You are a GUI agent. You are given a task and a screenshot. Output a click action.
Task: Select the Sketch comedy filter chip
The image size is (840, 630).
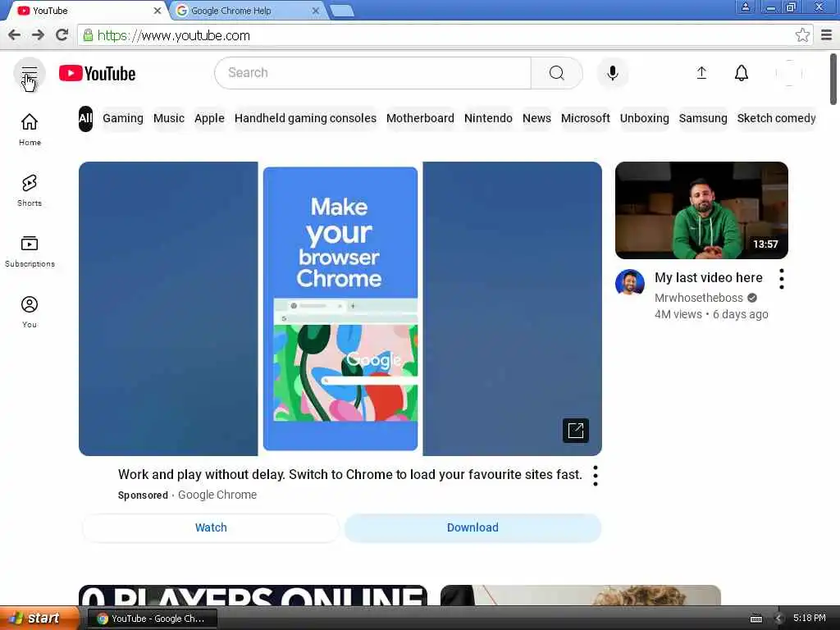click(776, 118)
